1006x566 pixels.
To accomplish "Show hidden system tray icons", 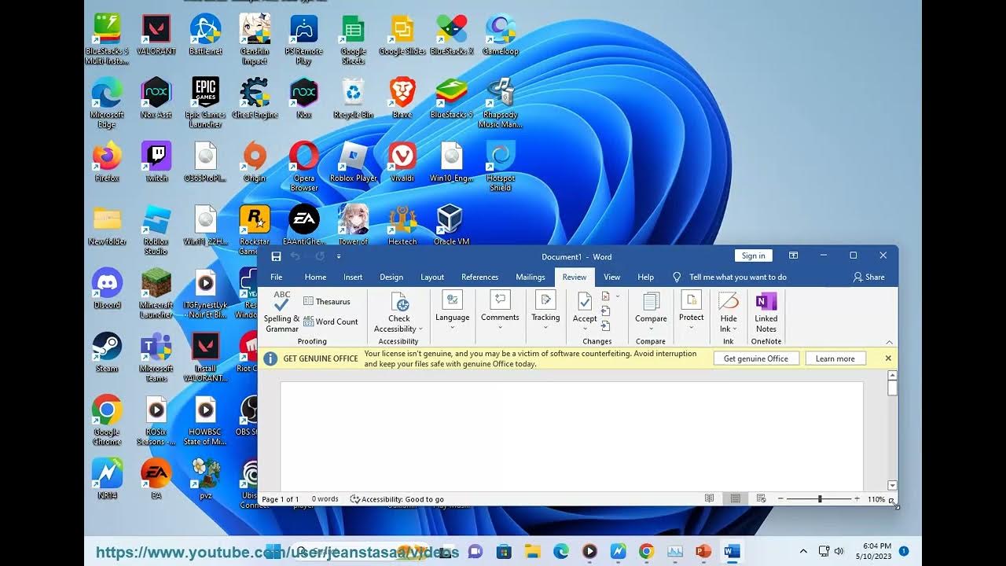I will [802, 551].
